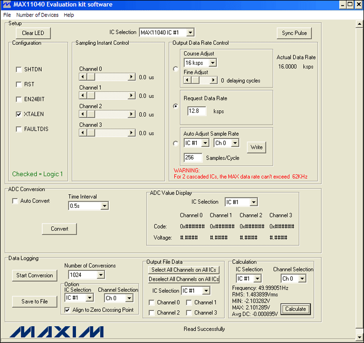Enable the Auto Convert checkbox
Screen dimensions: 364x343
click(15, 201)
